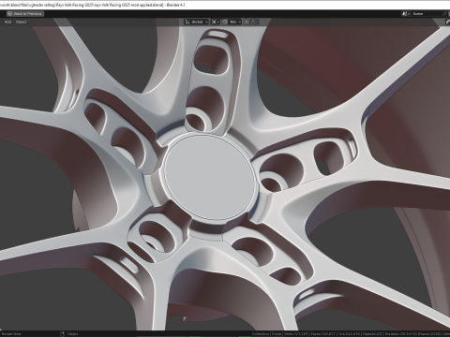Click the transform orientation axes icon
The image size is (450, 337).
[x=187, y=22]
